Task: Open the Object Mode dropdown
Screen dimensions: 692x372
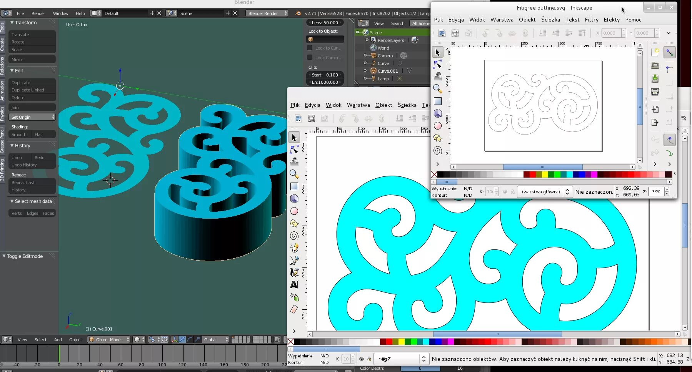Action: pyautogui.click(x=109, y=339)
